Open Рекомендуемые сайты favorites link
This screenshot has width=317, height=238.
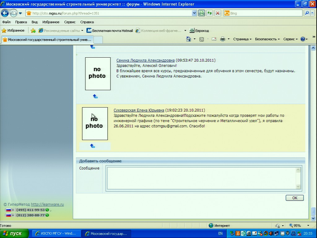[x=61, y=31]
